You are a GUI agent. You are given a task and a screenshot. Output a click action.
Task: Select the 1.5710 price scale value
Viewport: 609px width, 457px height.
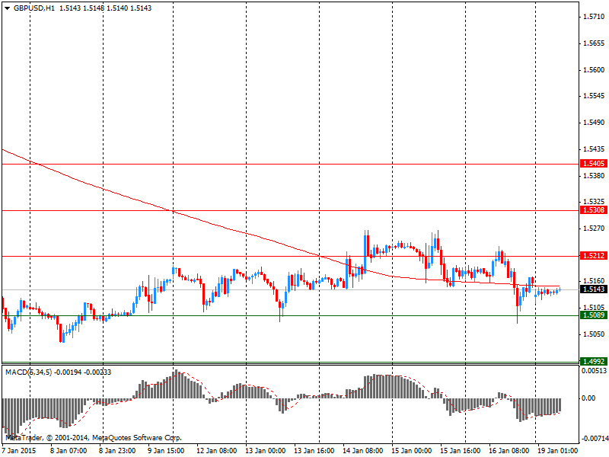(x=595, y=17)
